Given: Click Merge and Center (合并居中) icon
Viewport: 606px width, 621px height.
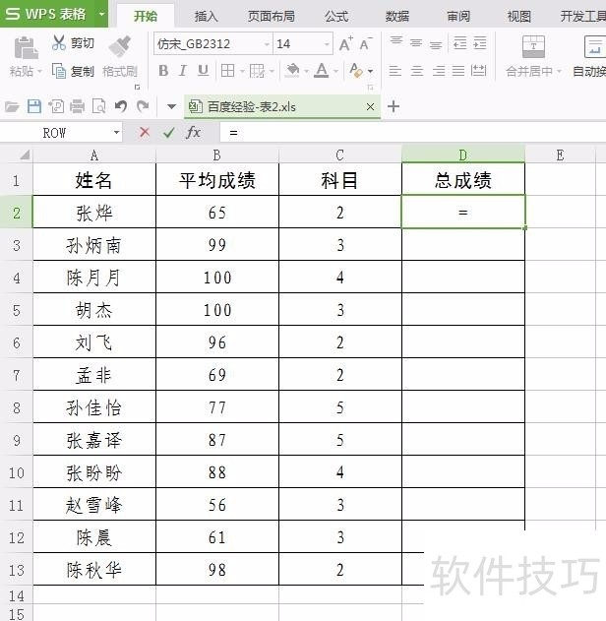Looking at the screenshot, I should (533, 46).
